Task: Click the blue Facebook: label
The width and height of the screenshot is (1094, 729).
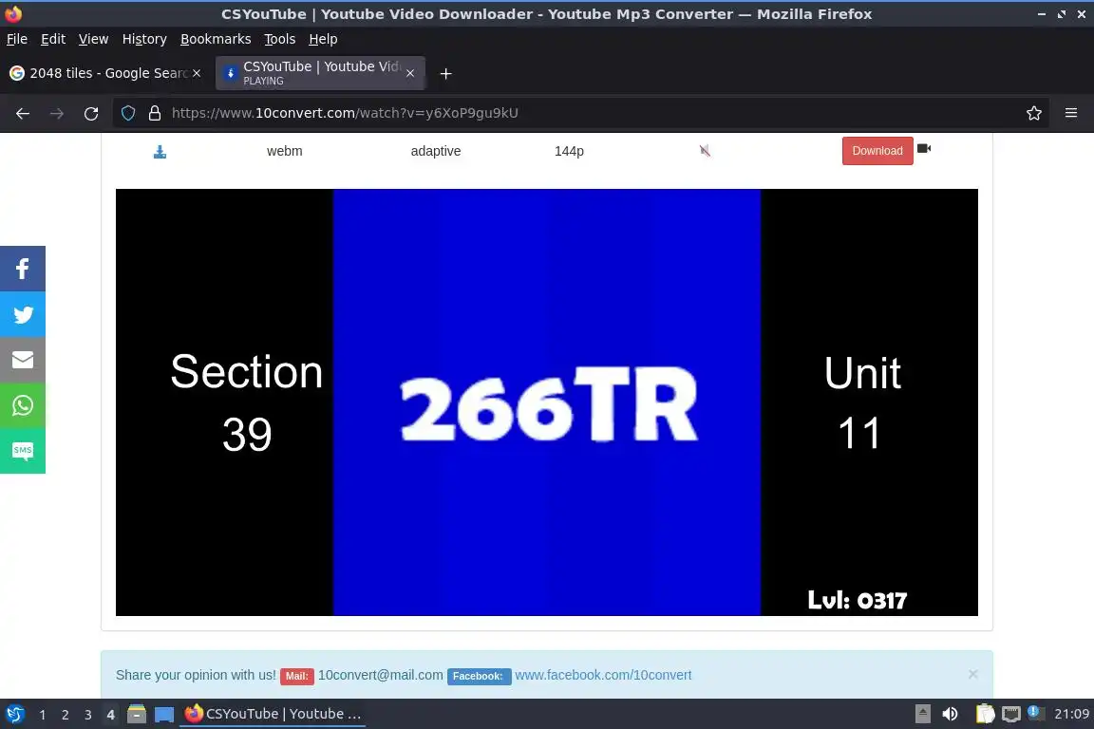Action: [479, 675]
